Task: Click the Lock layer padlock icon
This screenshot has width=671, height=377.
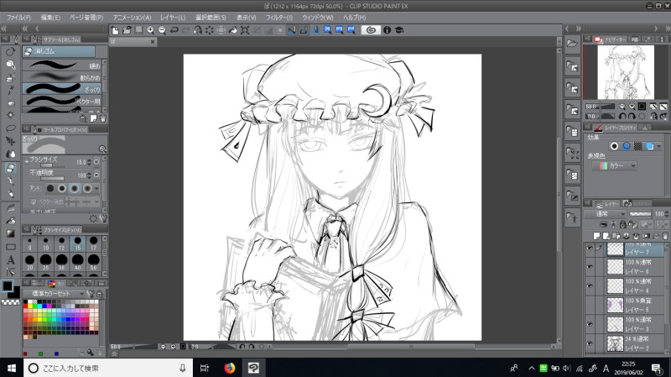Action: pos(622,224)
